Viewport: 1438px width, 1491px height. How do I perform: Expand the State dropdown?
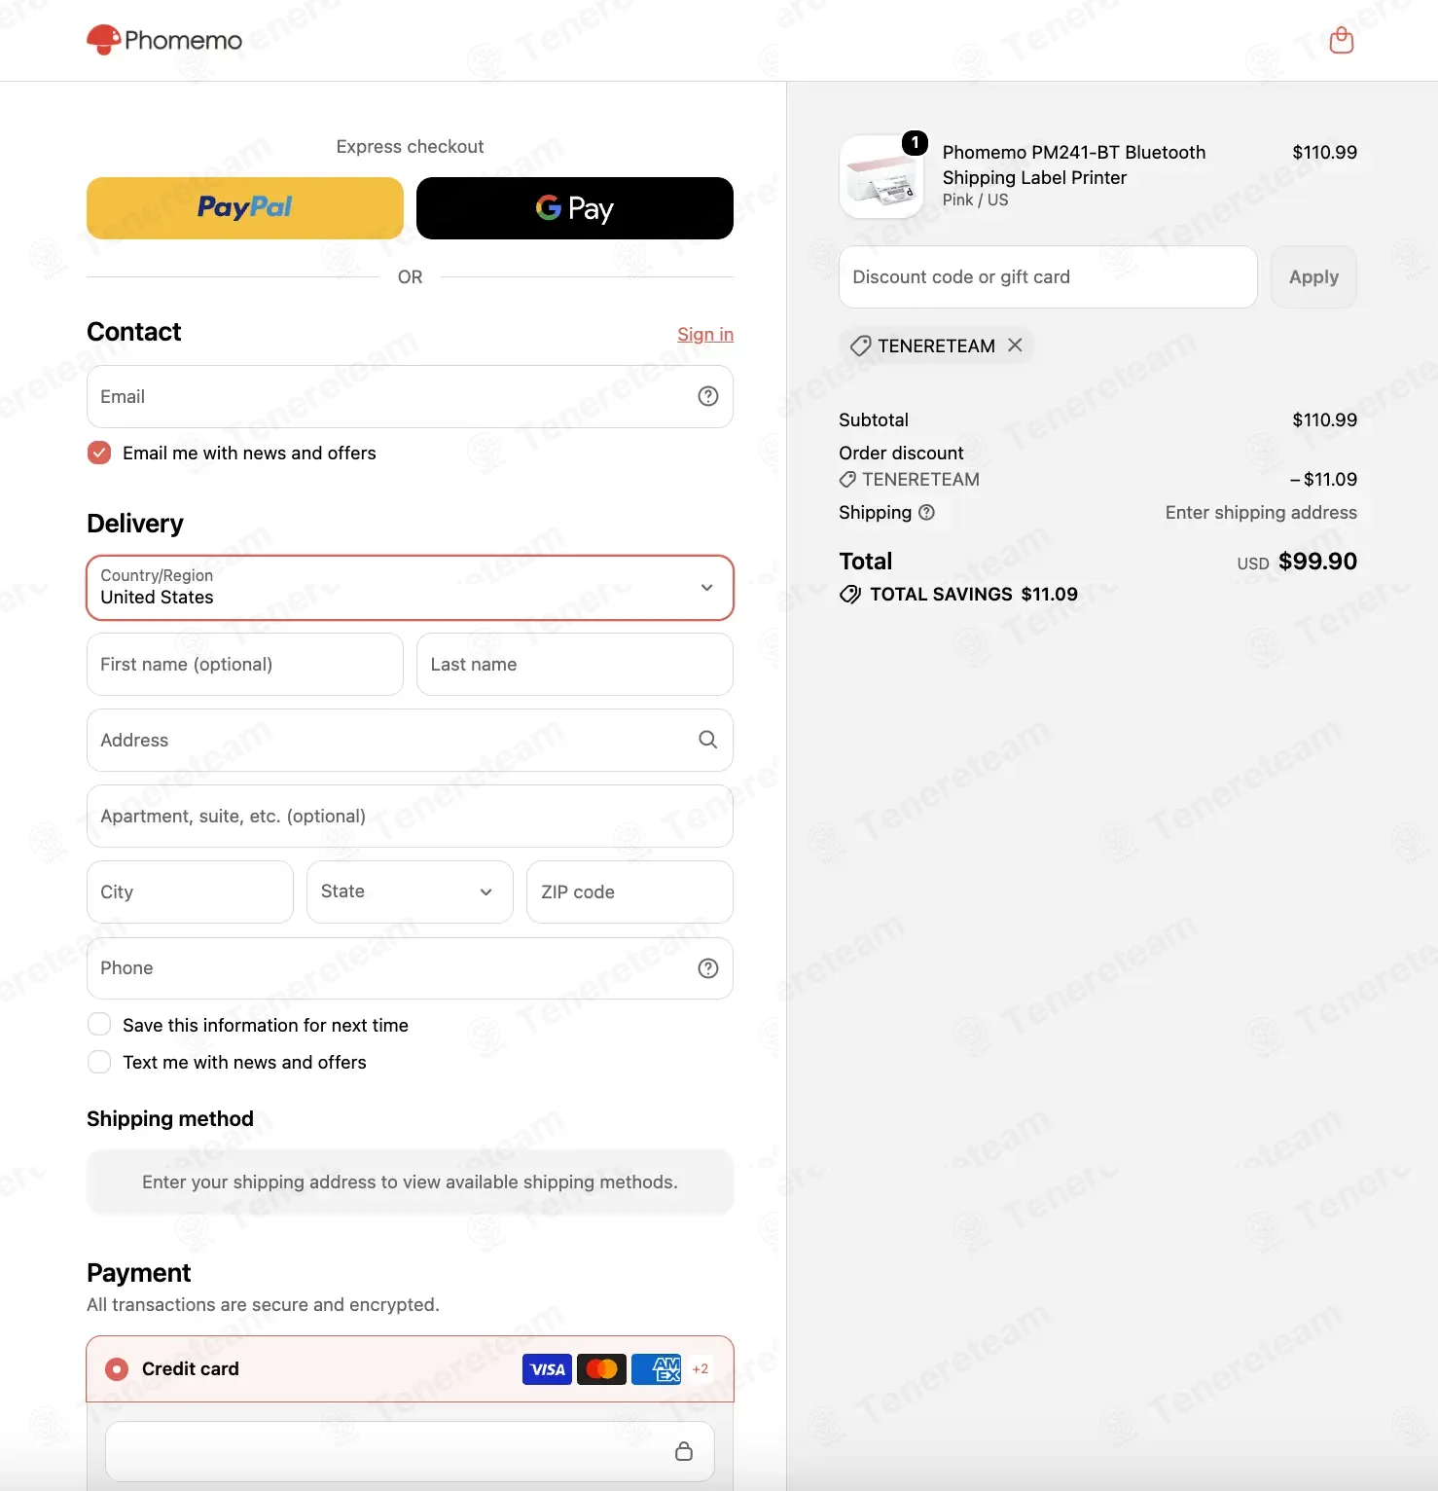point(410,891)
